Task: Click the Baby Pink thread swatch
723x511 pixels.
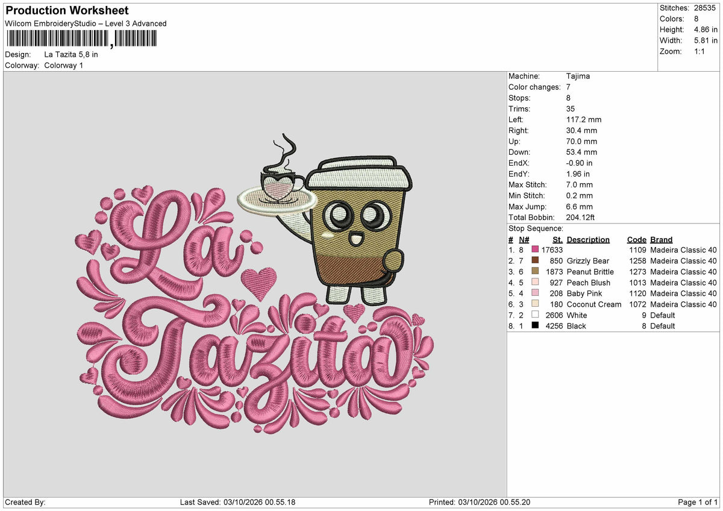Action: tap(535, 293)
